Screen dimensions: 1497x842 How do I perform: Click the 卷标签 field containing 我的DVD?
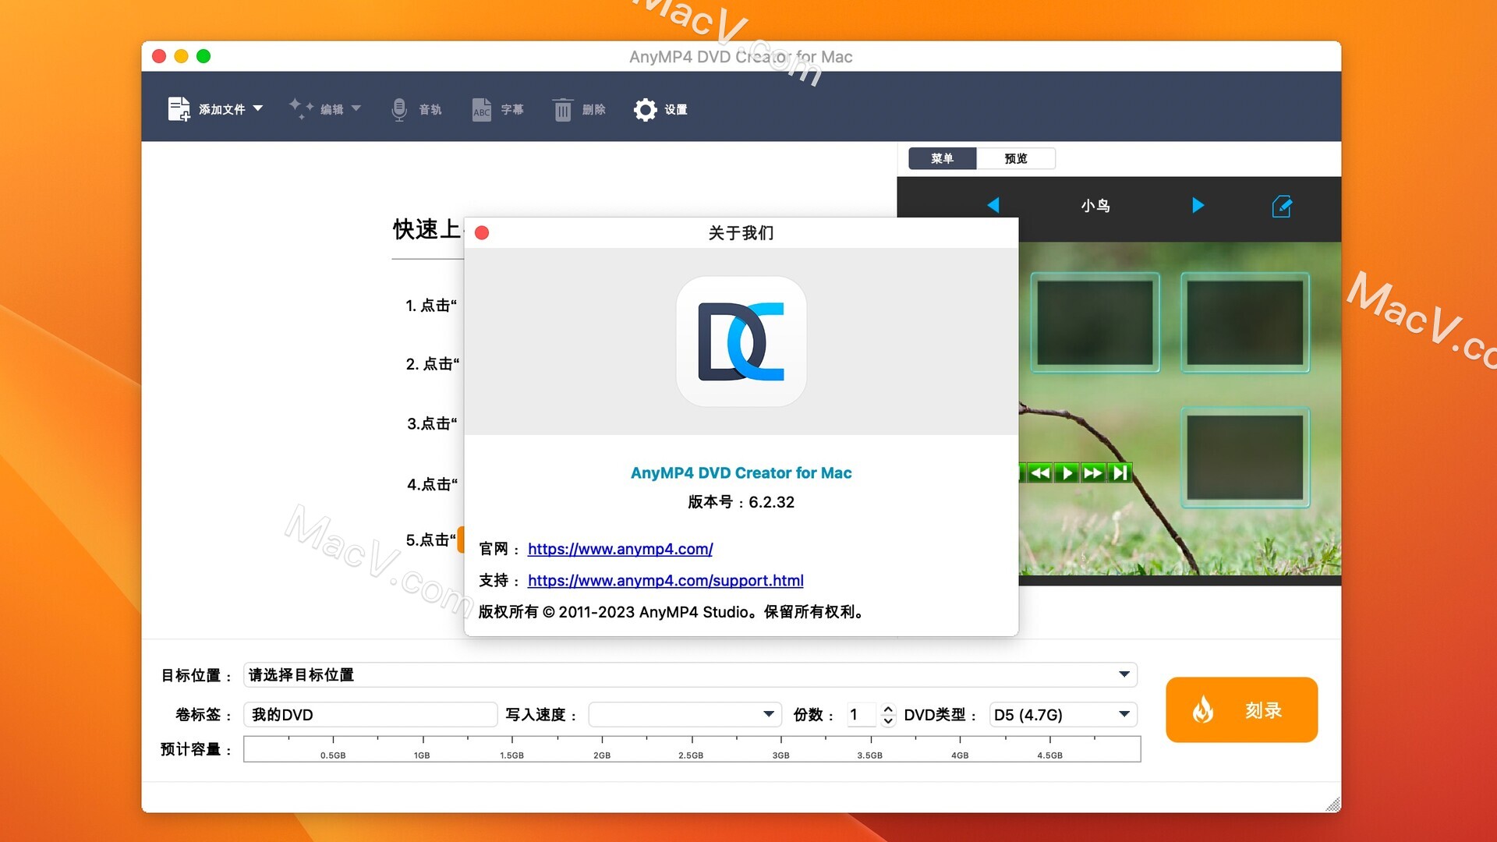(x=370, y=715)
